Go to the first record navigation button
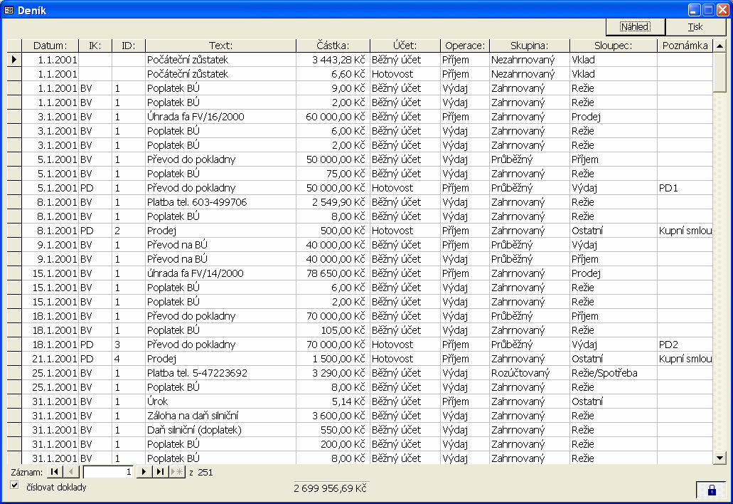 pyautogui.click(x=55, y=472)
